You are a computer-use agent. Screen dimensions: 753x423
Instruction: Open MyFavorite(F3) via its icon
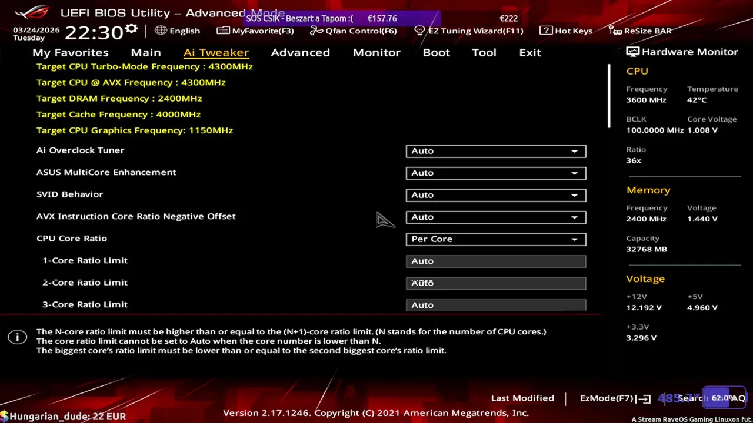[x=223, y=31]
